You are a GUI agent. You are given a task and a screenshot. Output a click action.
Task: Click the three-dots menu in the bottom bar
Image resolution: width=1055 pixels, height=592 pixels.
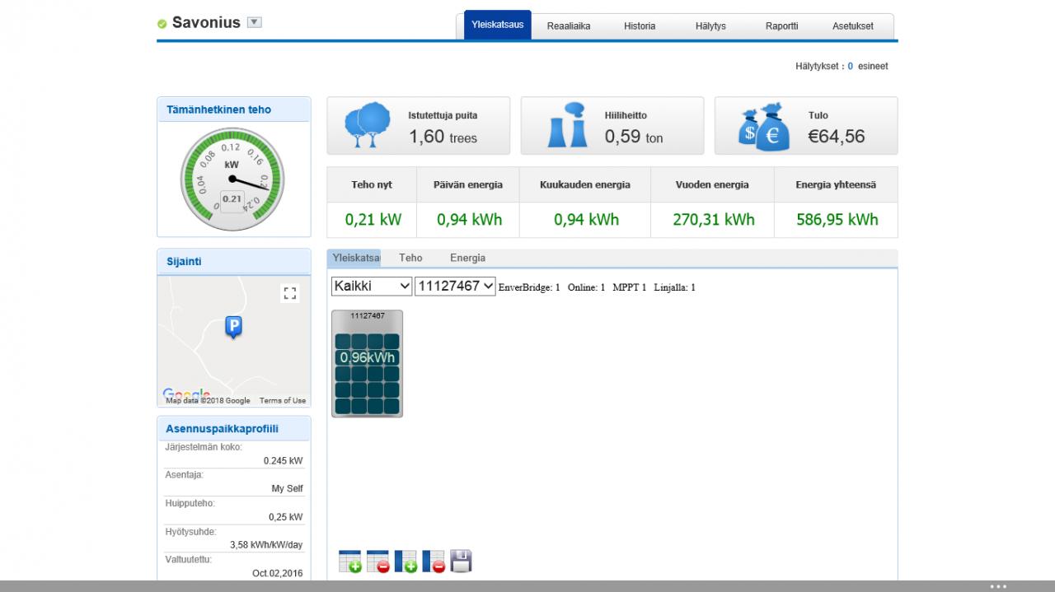click(x=998, y=587)
